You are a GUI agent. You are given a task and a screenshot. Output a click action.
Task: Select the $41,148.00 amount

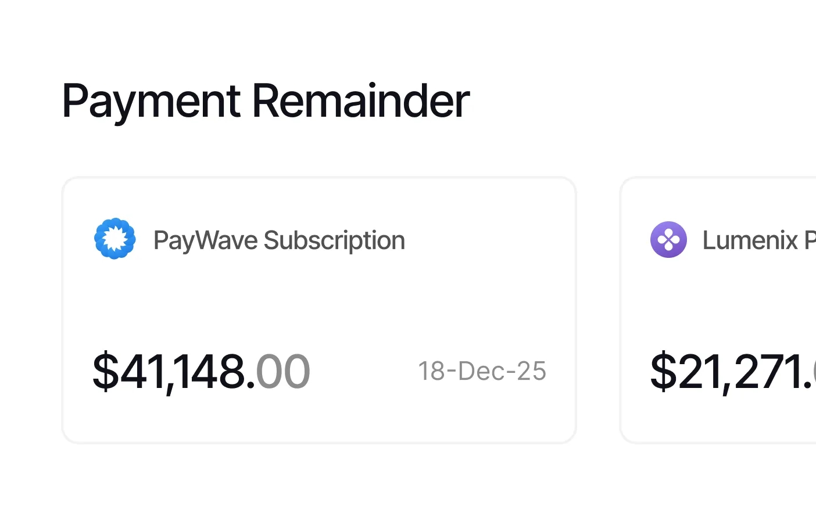pos(202,372)
